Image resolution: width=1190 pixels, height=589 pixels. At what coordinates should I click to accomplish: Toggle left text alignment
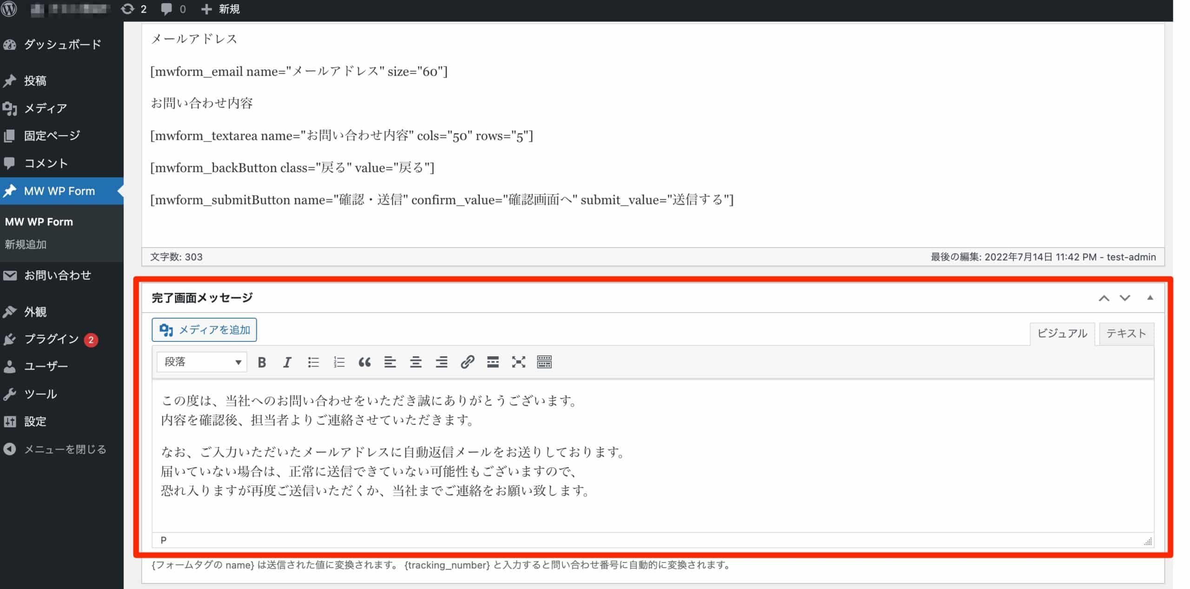[390, 362]
